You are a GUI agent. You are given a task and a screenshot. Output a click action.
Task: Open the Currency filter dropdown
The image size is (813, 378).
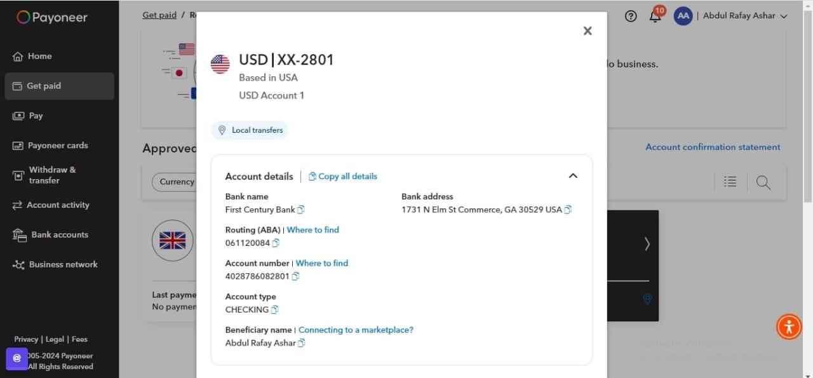(174, 182)
